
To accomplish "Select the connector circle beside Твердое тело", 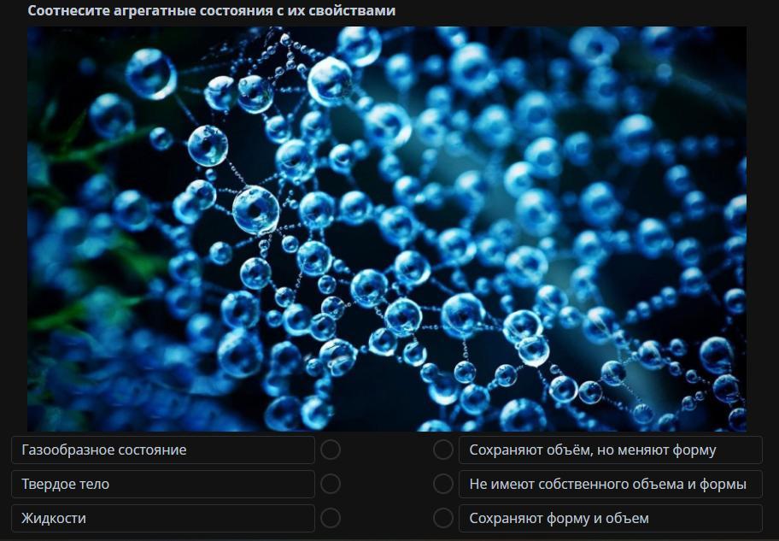I will click(331, 484).
